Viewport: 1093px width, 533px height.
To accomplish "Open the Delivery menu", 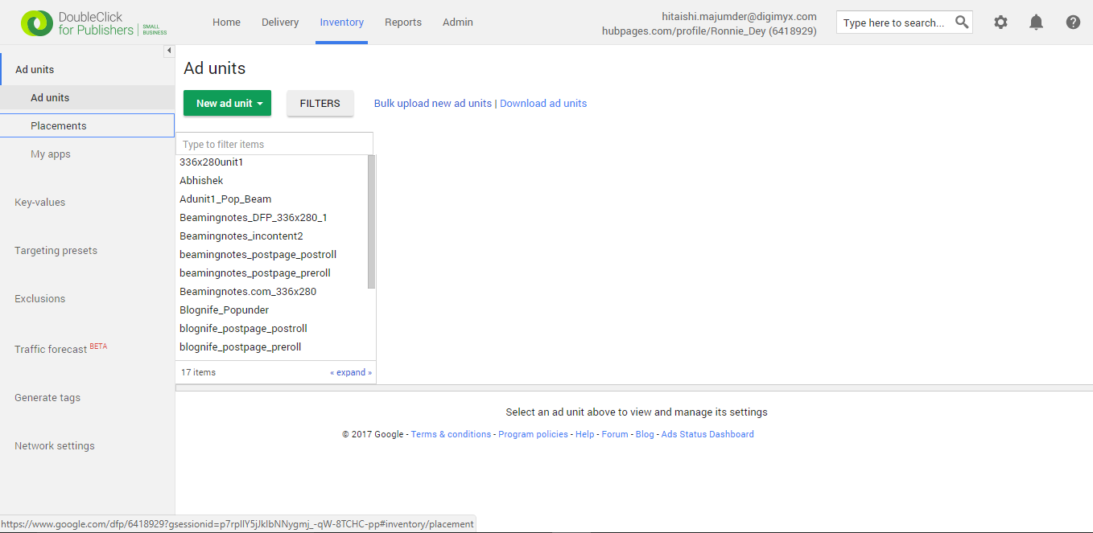I will coord(280,23).
